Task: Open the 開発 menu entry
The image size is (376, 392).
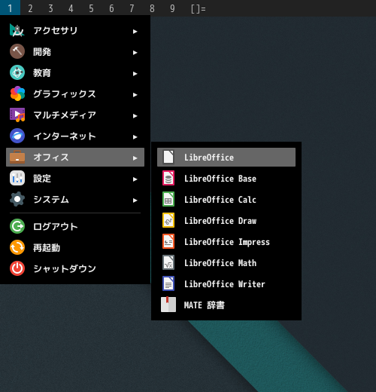Action: click(x=75, y=51)
